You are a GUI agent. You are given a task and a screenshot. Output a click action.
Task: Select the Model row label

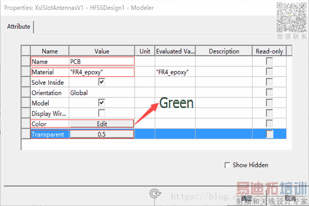50,103
